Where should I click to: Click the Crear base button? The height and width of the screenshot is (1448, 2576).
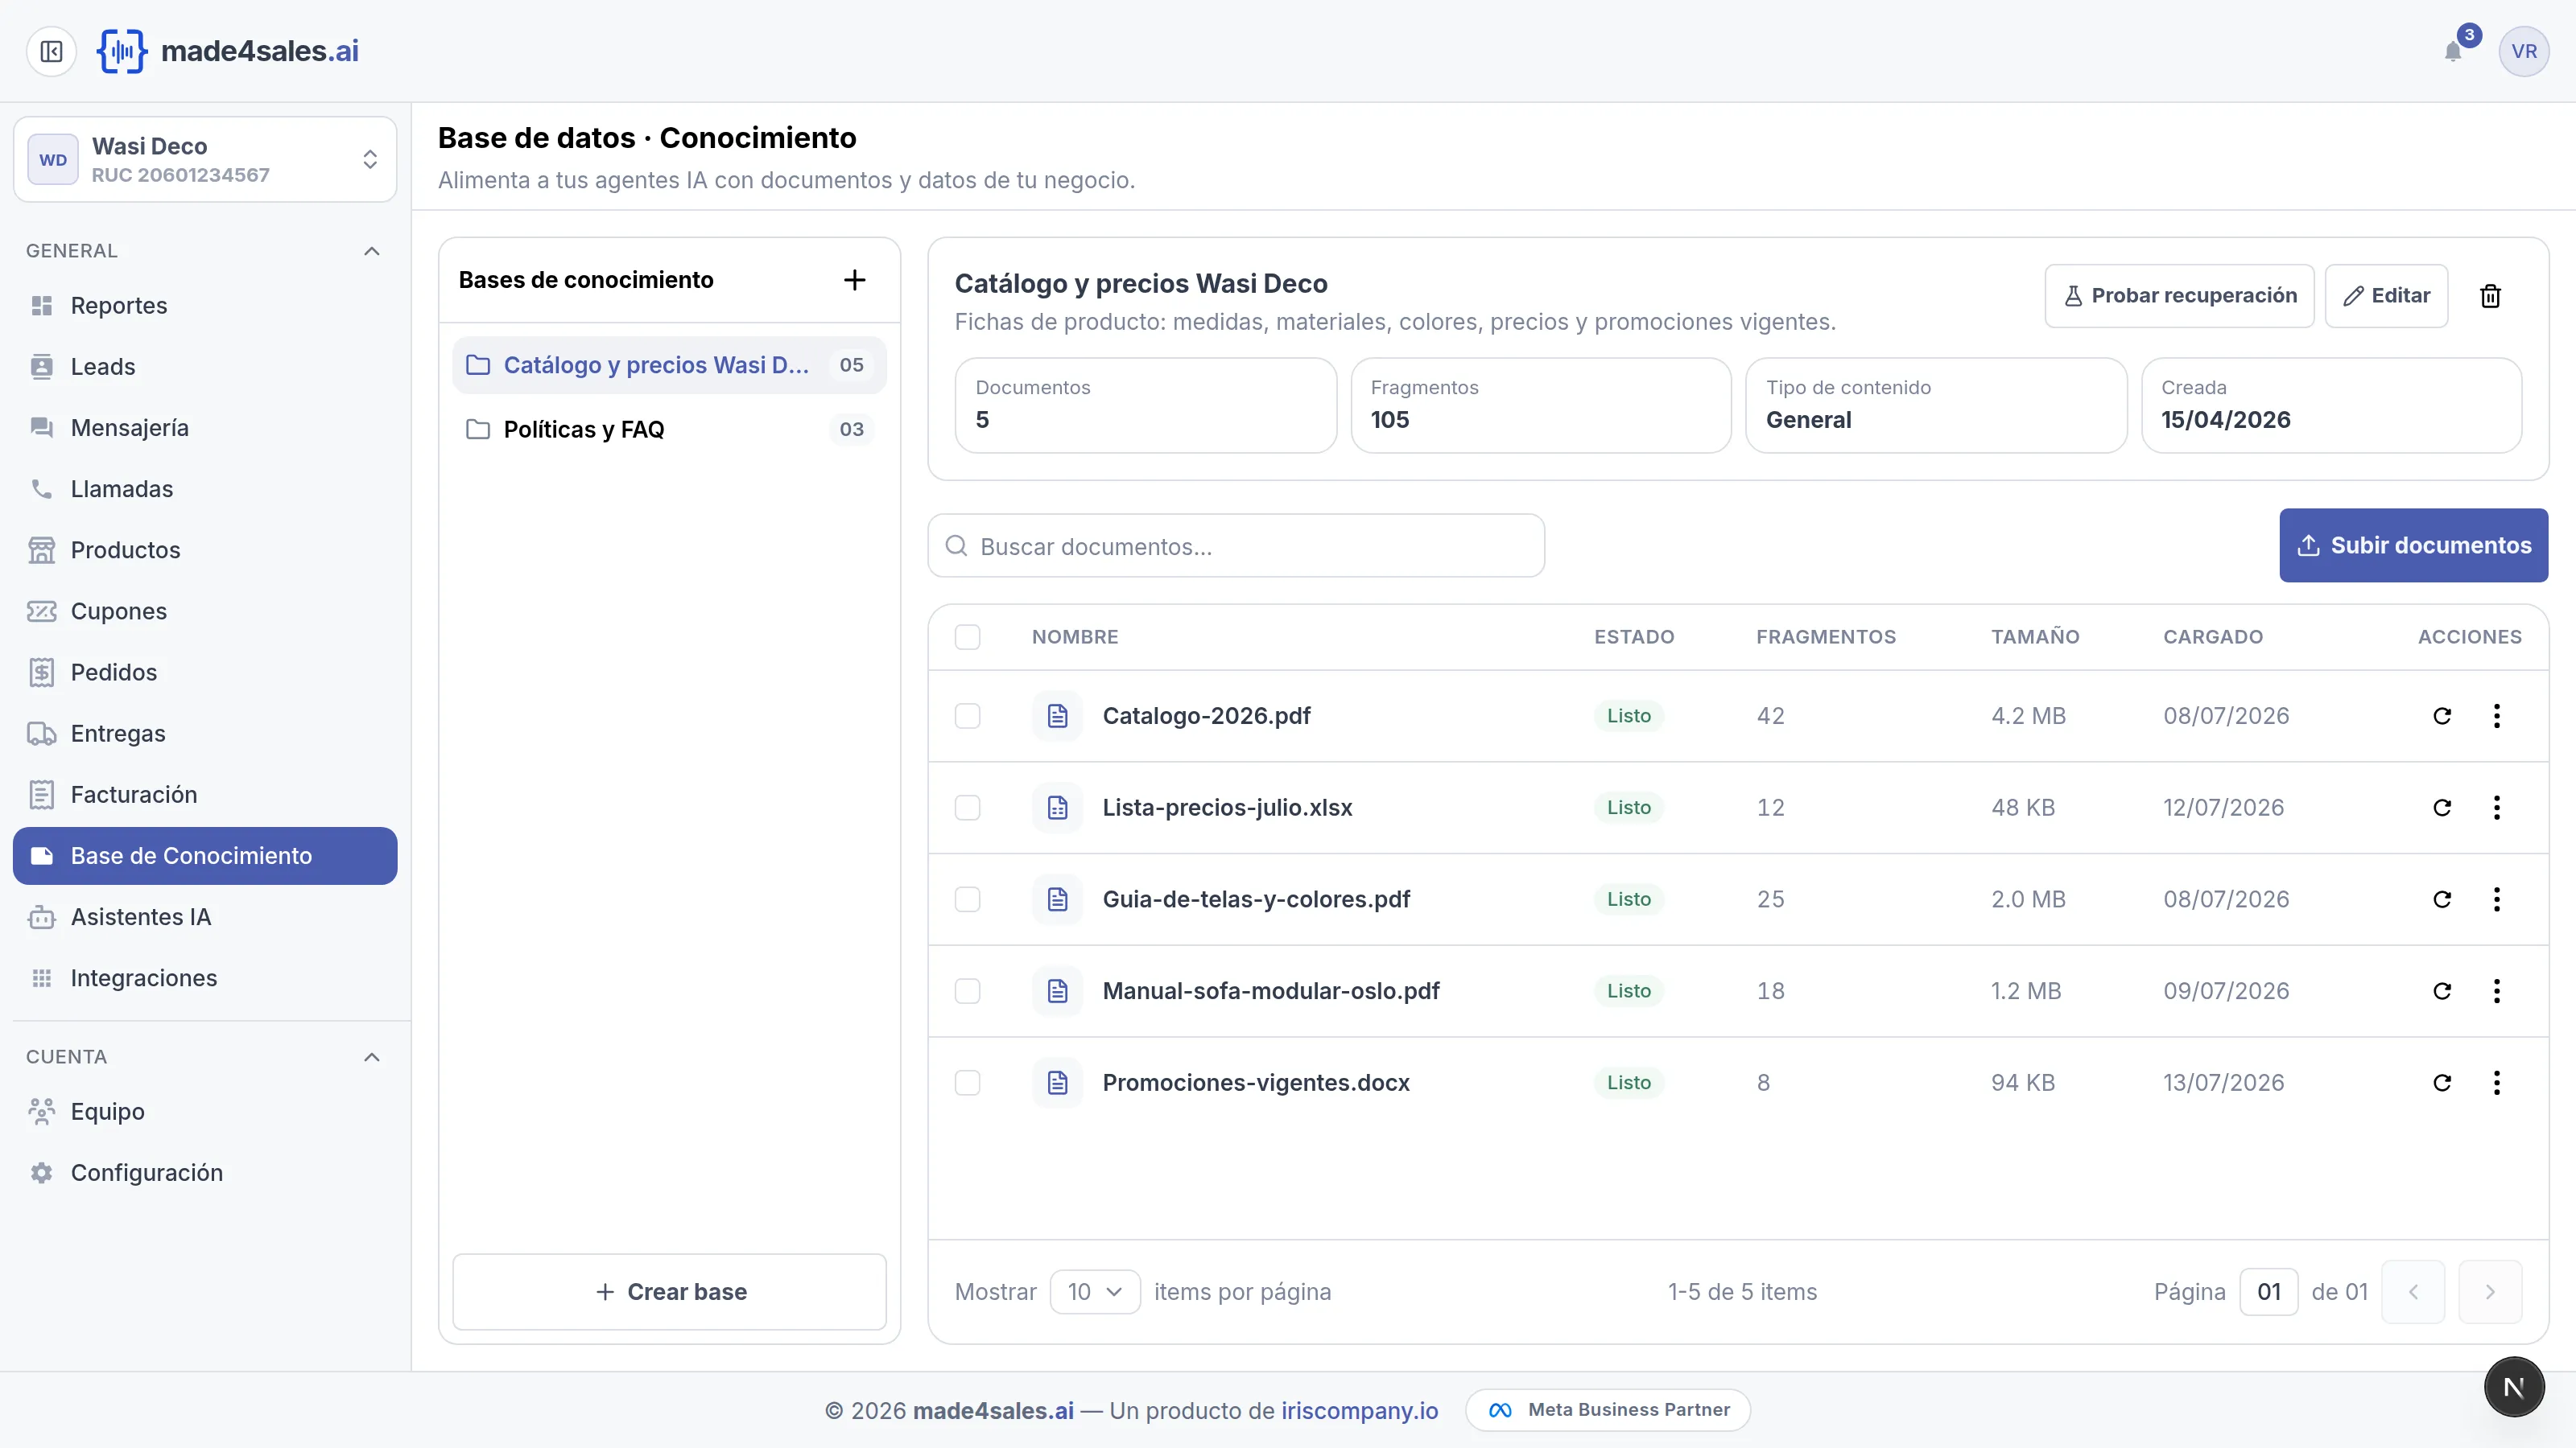pyautogui.click(x=670, y=1292)
